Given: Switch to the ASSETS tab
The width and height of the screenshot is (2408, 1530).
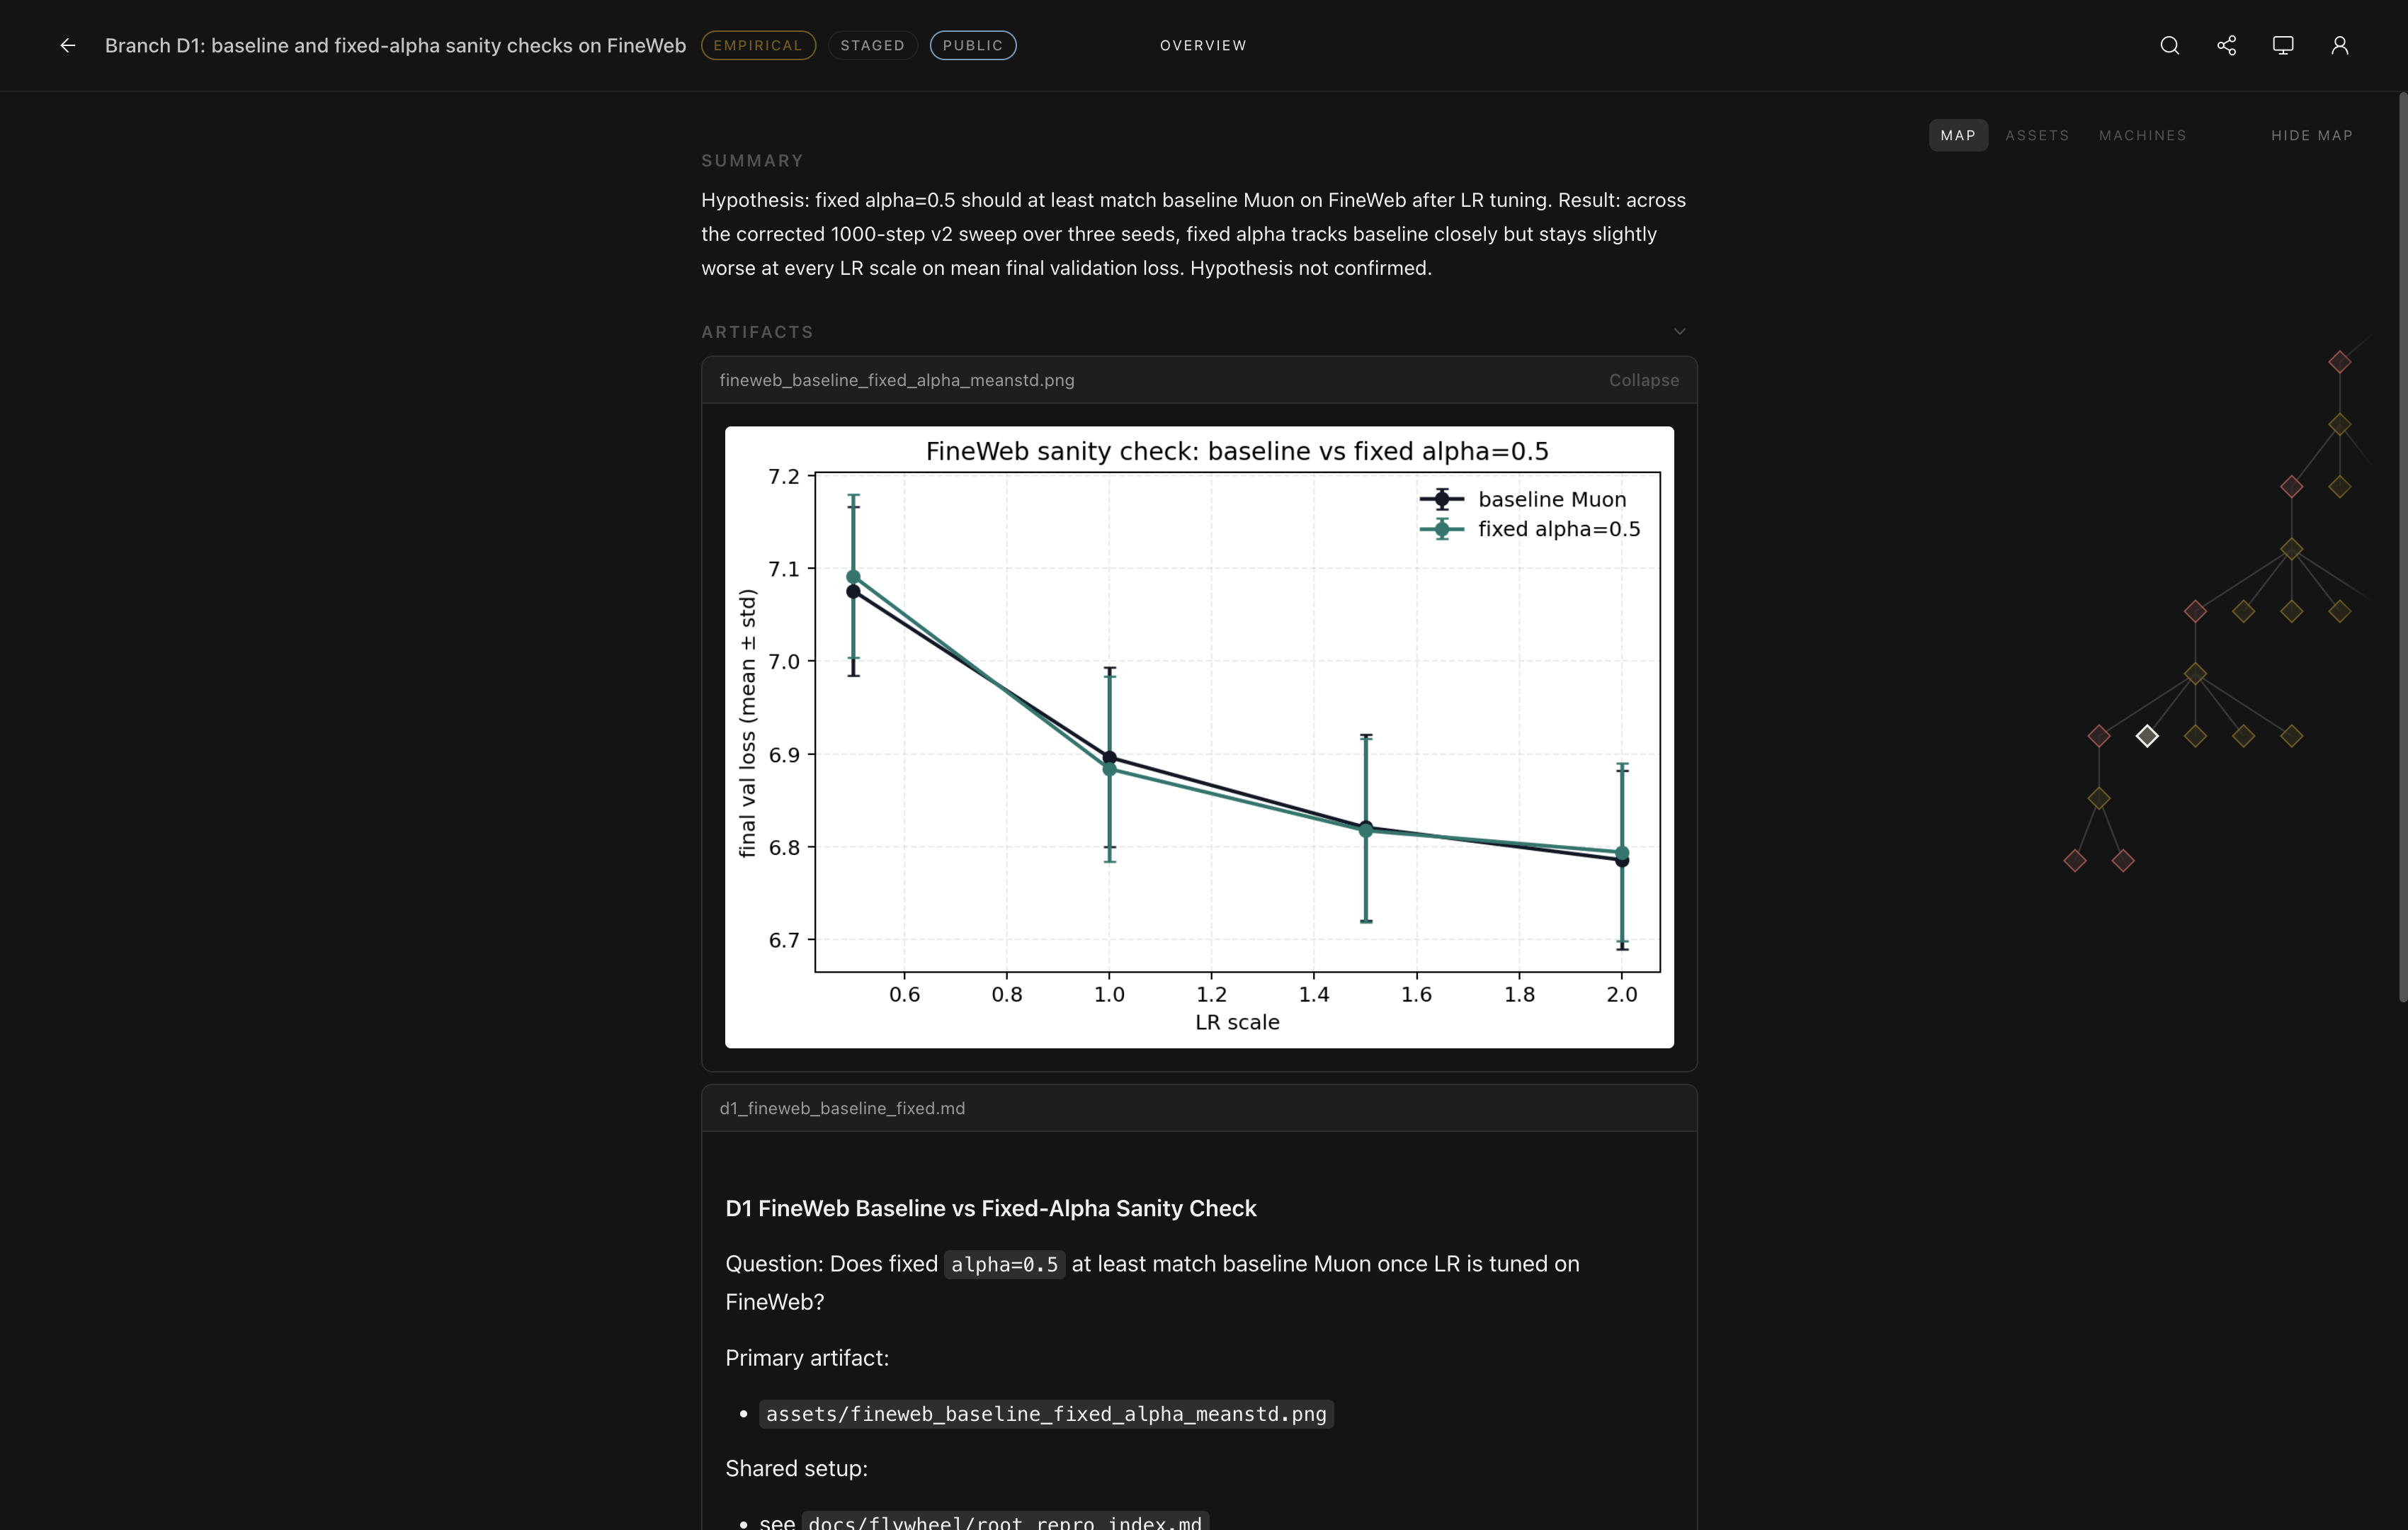Looking at the screenshot, I should tap(2037, 135).
